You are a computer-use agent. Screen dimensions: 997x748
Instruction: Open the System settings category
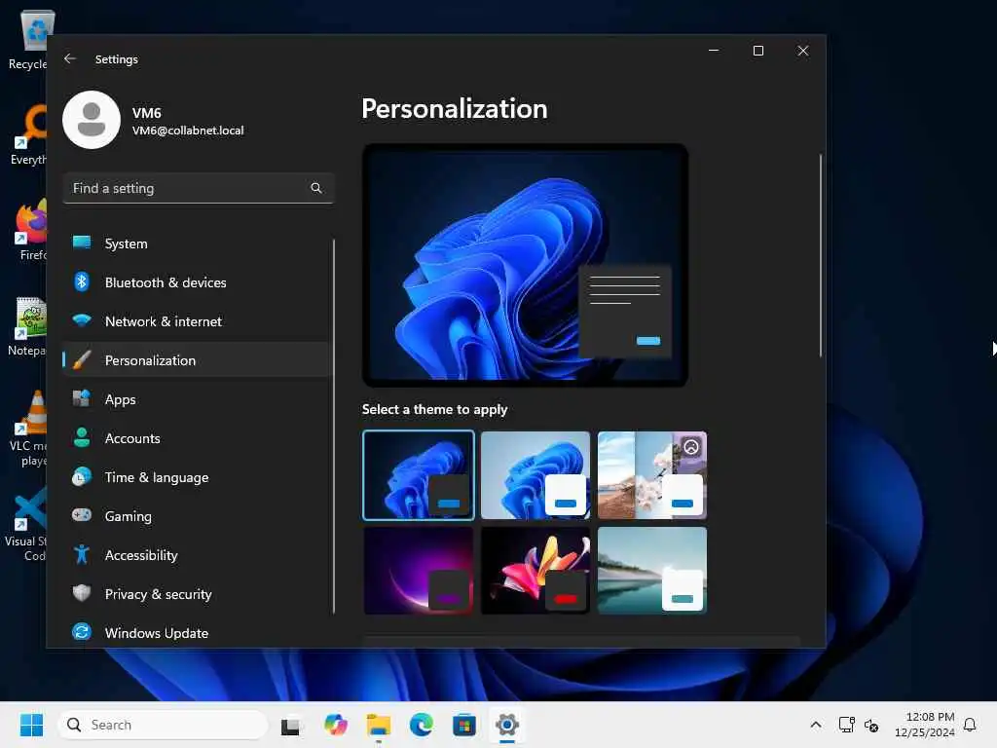[x=197, y=243]
